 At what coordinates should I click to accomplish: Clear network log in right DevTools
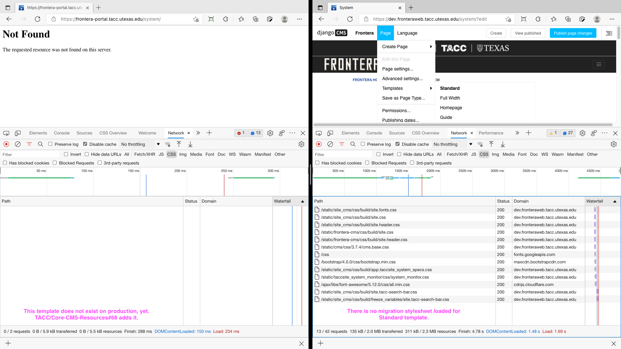click(330, 144)
